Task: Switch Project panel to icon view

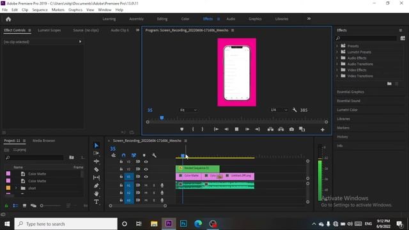Action: point(24,206)
